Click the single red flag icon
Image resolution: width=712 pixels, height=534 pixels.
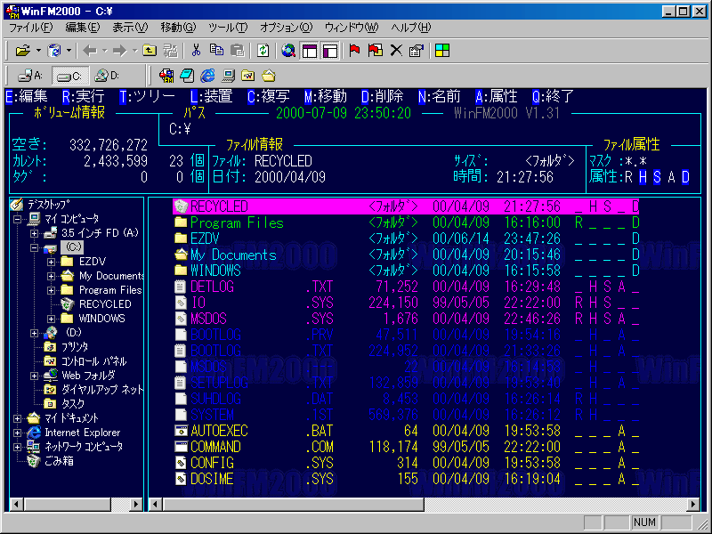354,51
